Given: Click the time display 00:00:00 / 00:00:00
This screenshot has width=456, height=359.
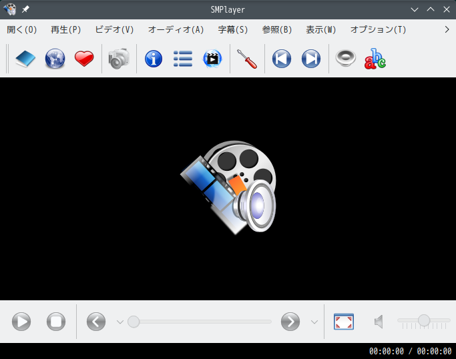Looking at the screenshot, I should [410, 351].
